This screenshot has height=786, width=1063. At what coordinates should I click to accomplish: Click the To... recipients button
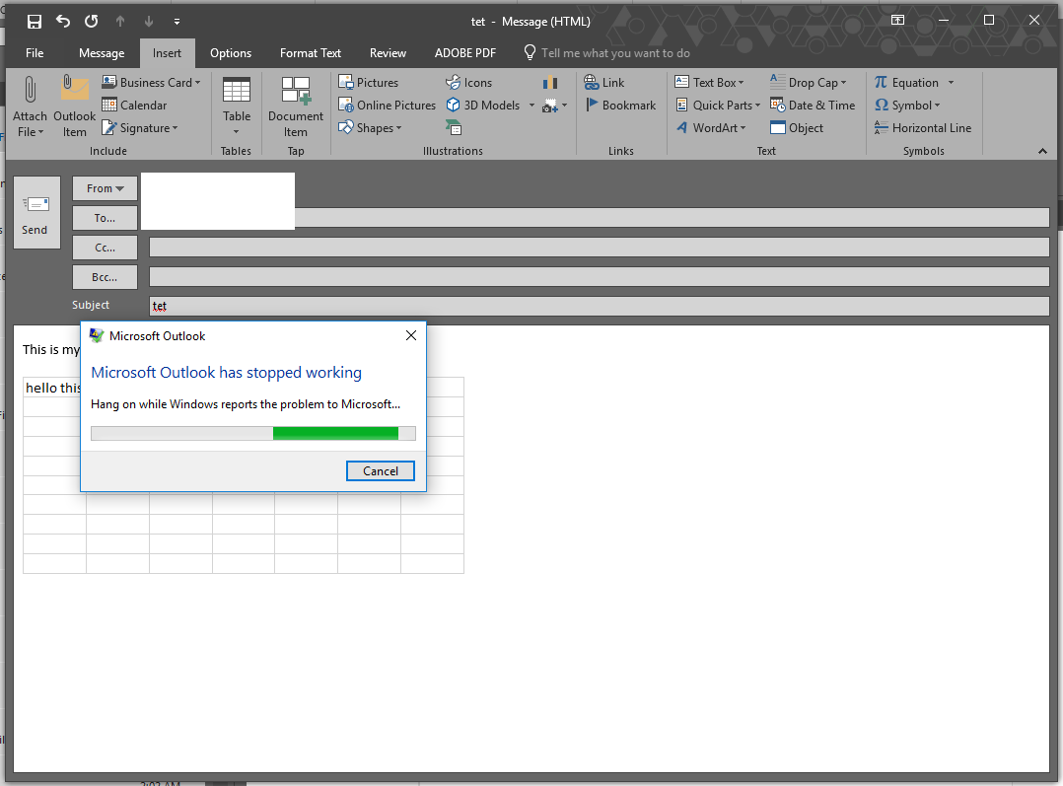coord(106,218)
